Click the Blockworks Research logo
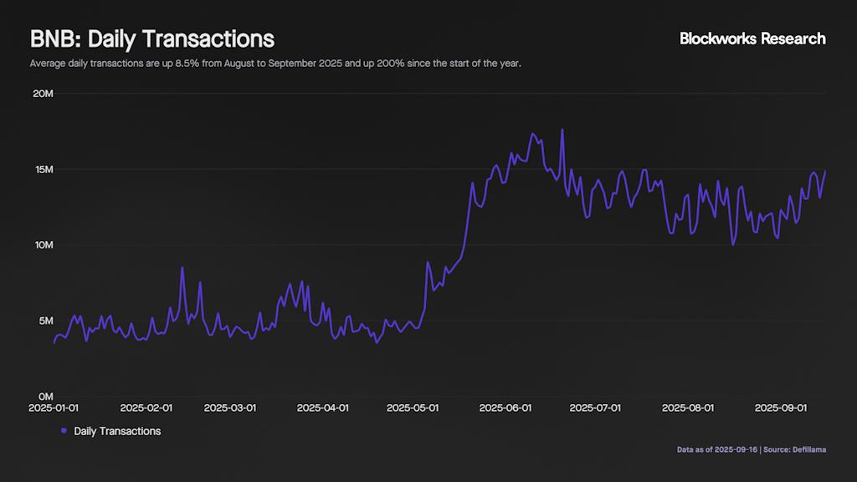857x482 pixels. pyautogui.click(x=752, y=38)
